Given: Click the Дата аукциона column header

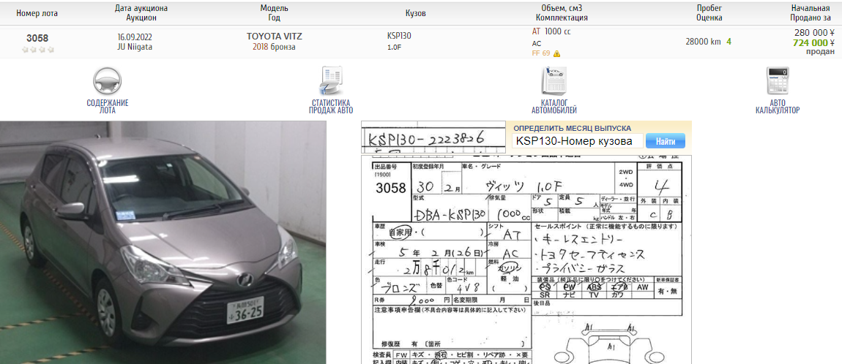Looking at the screenshot, I should tap(141, 13).
